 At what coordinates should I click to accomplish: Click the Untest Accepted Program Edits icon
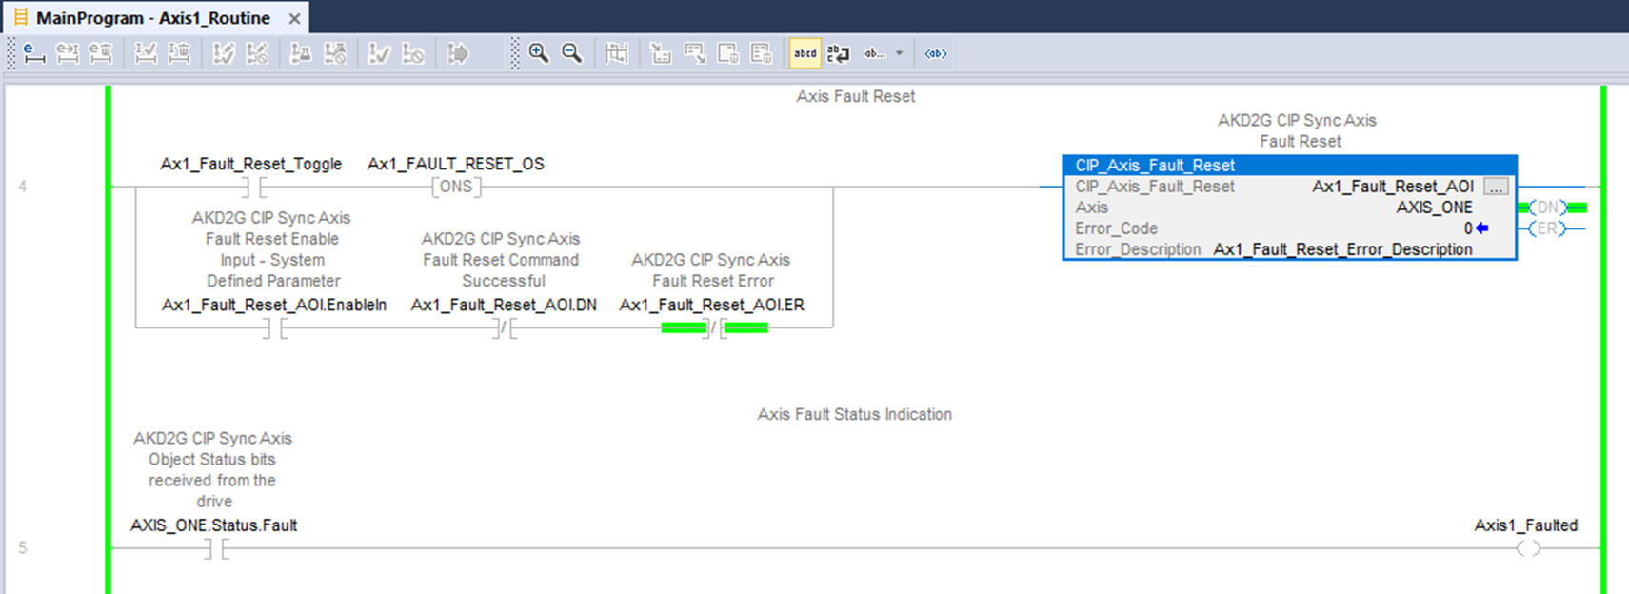point(257,53)
